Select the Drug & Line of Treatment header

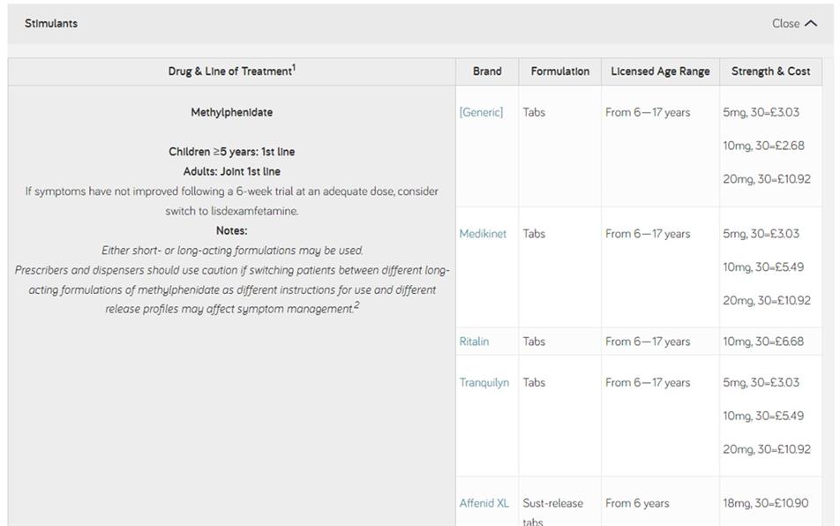(x=229, y=71)
